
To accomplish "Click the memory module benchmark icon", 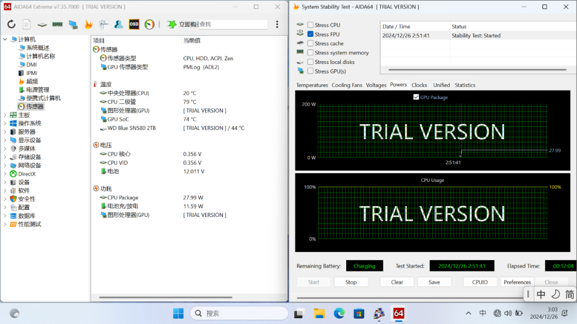I will pyautogui.click(x=57, y=25).
